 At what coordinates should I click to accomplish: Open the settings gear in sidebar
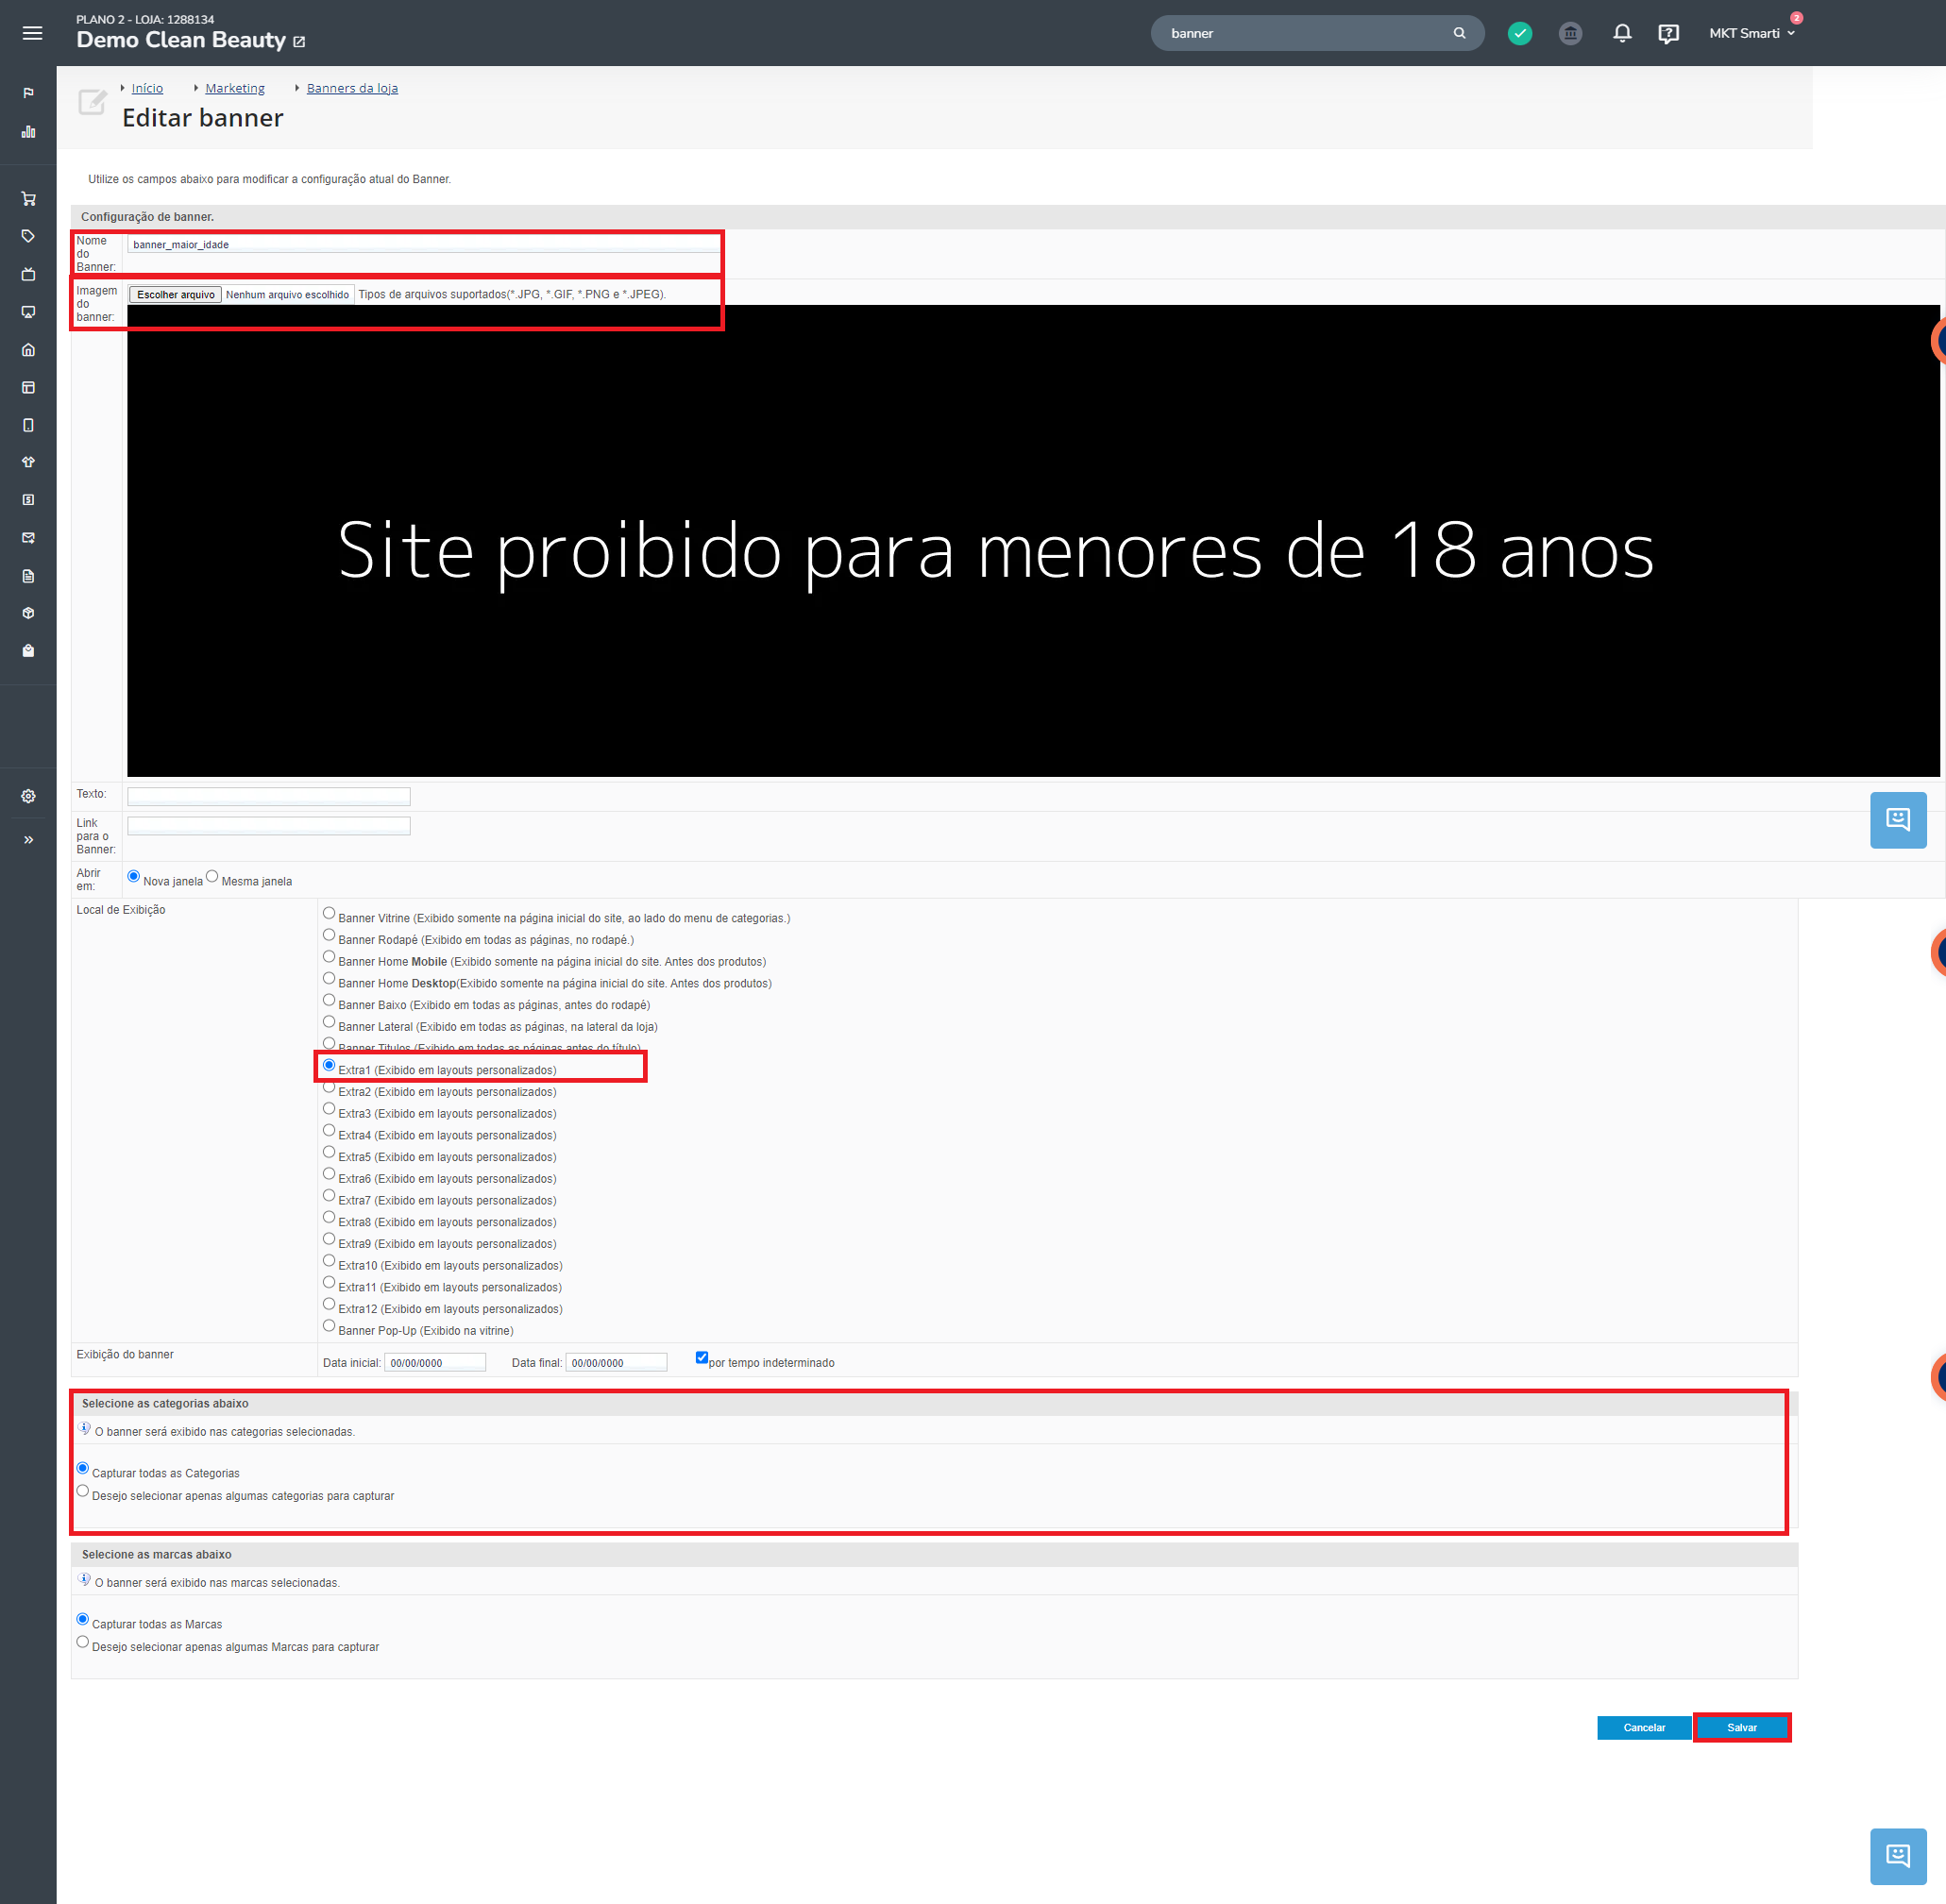pos(28,796)
